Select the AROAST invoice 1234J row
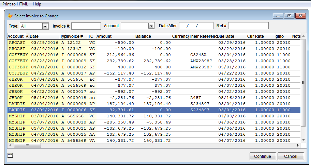This screenshot has width=311, height=166. (154, 49)
